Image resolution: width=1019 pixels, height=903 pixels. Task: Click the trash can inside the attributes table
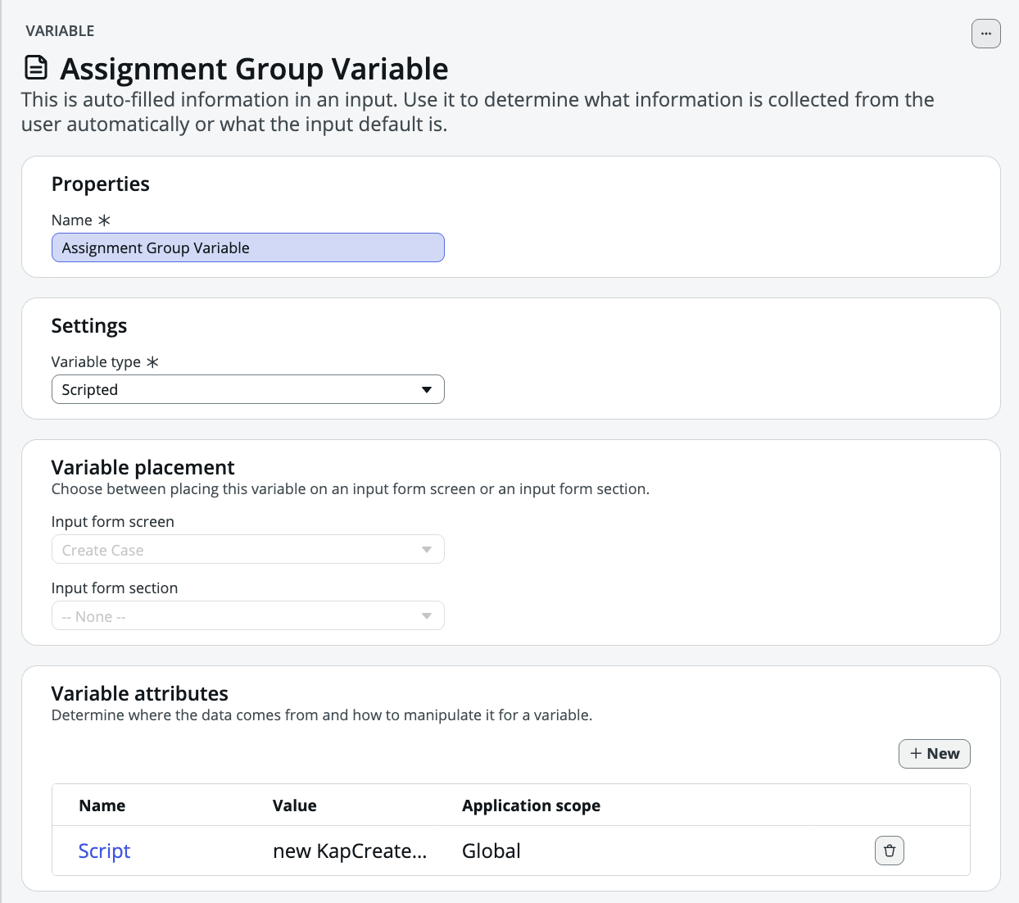tap(889, 851)
